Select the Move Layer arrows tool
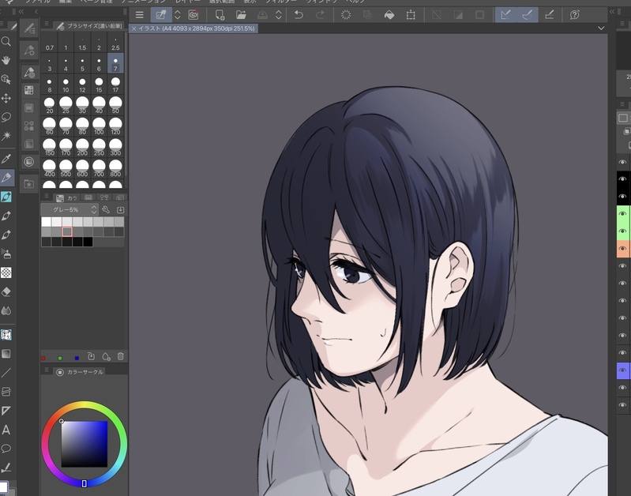 pyautogui.click(x=6, y=98)
